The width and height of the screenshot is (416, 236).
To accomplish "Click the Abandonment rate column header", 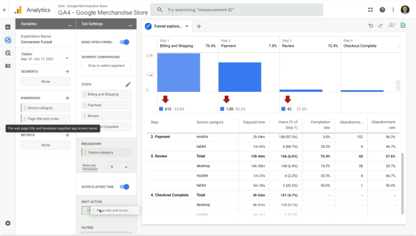I will point(383,125).
